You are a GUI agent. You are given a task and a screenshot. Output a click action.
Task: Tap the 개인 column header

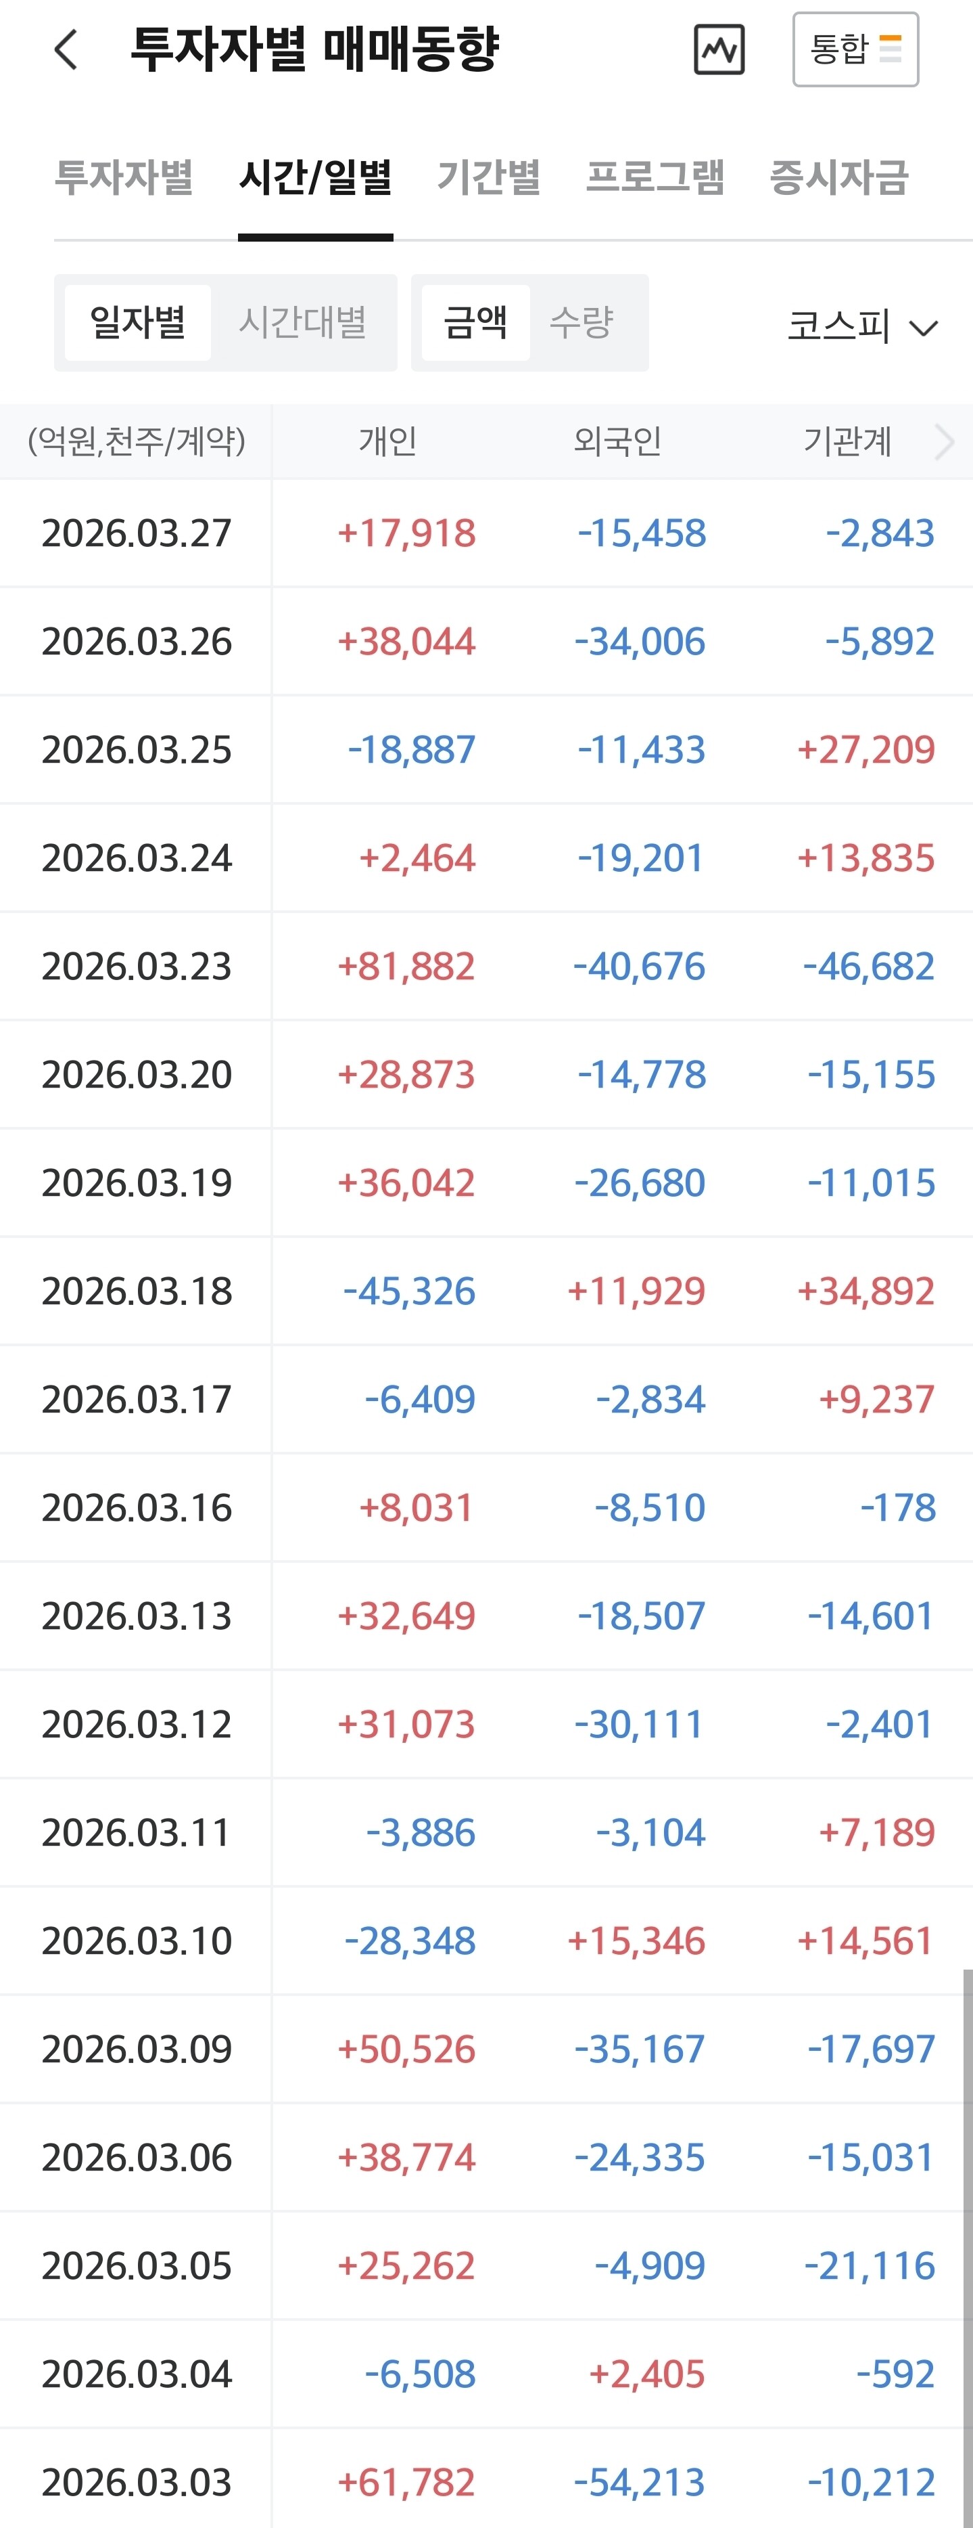point(388,441)
